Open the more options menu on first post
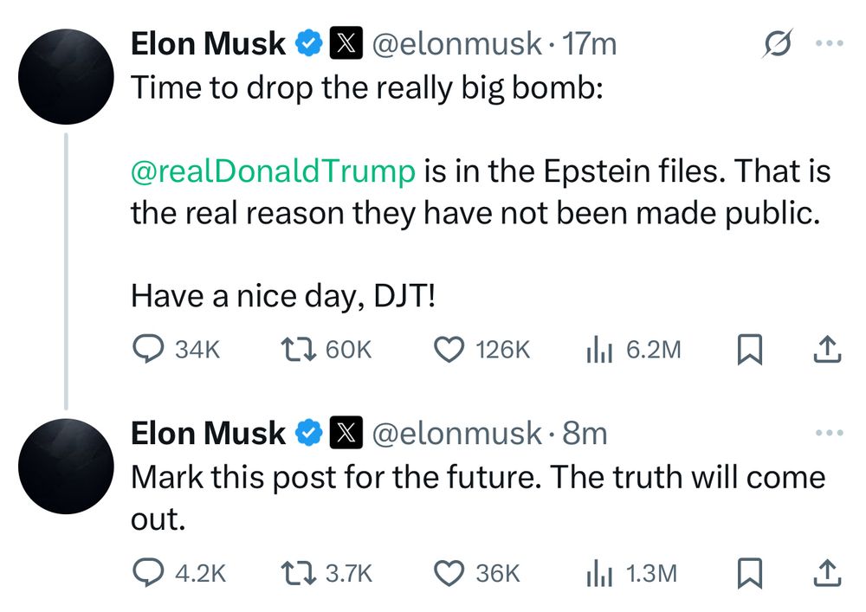 [830, 43]
